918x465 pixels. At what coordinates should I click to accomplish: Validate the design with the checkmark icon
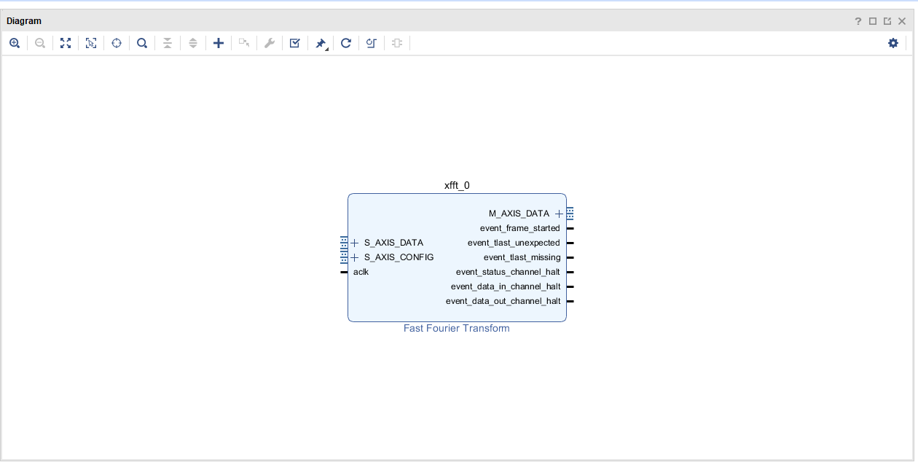coord(295,43)
